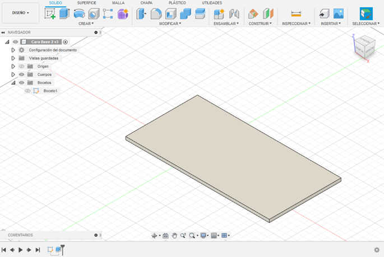Select the New Component tool
The image size is (384, 257).
[219, 13]
